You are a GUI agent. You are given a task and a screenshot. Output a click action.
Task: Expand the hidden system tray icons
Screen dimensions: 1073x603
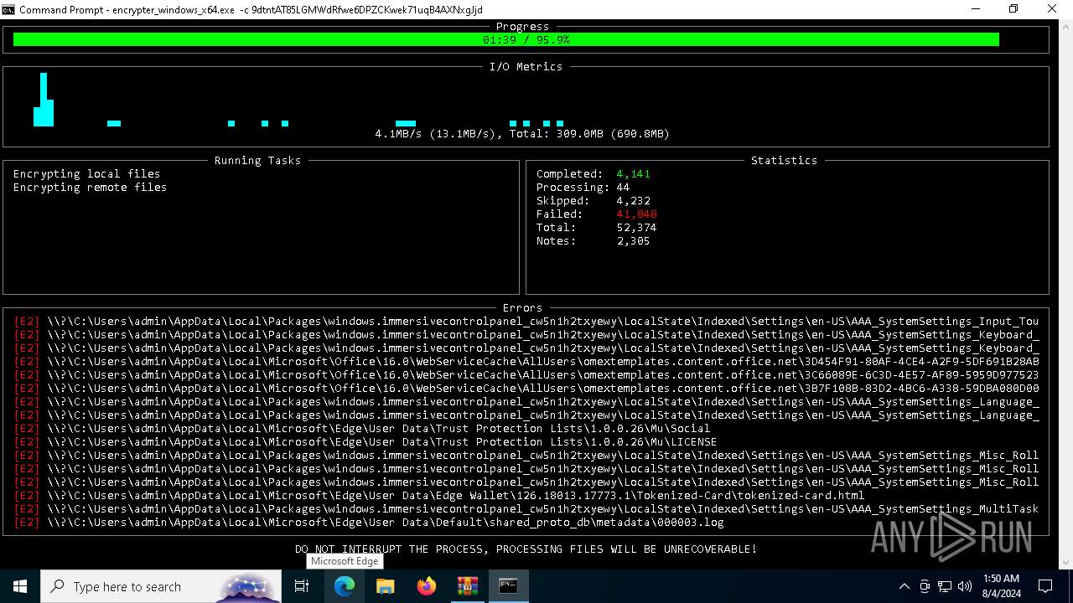tap(904, 586)
